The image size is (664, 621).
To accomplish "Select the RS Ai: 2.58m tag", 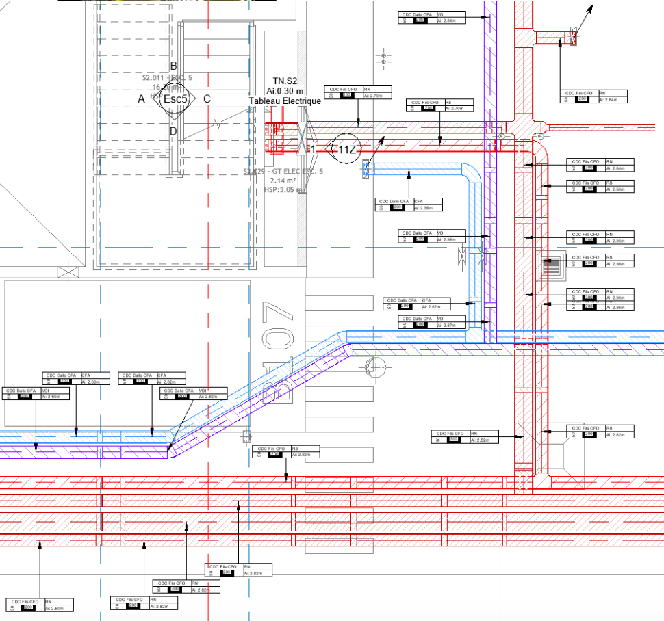I will point(601,186).
